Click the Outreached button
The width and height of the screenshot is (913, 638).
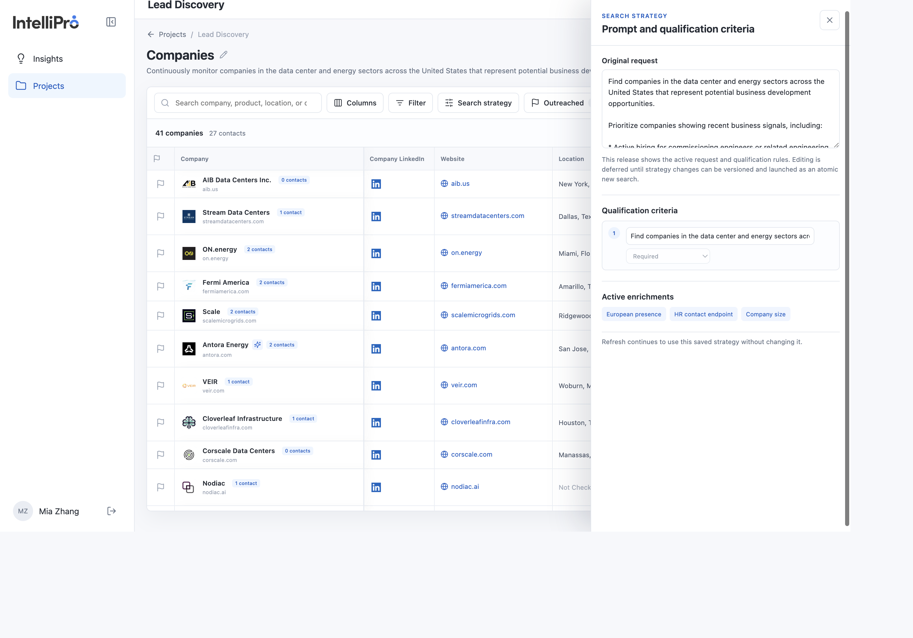(x=557, y=103)
